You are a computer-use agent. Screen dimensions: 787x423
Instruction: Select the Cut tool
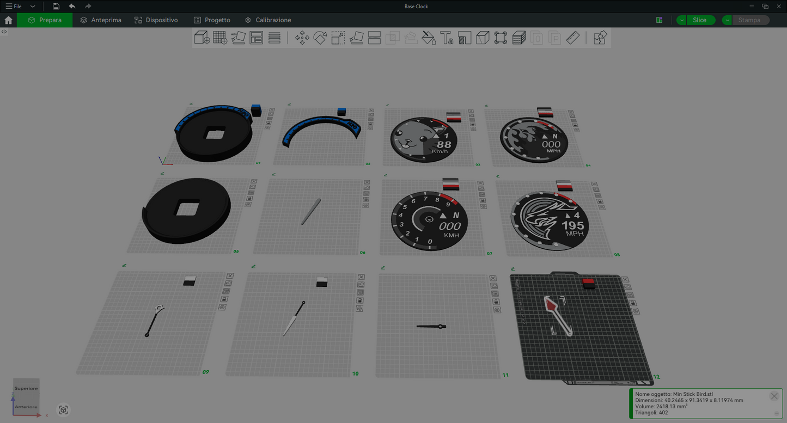(374, 38)
